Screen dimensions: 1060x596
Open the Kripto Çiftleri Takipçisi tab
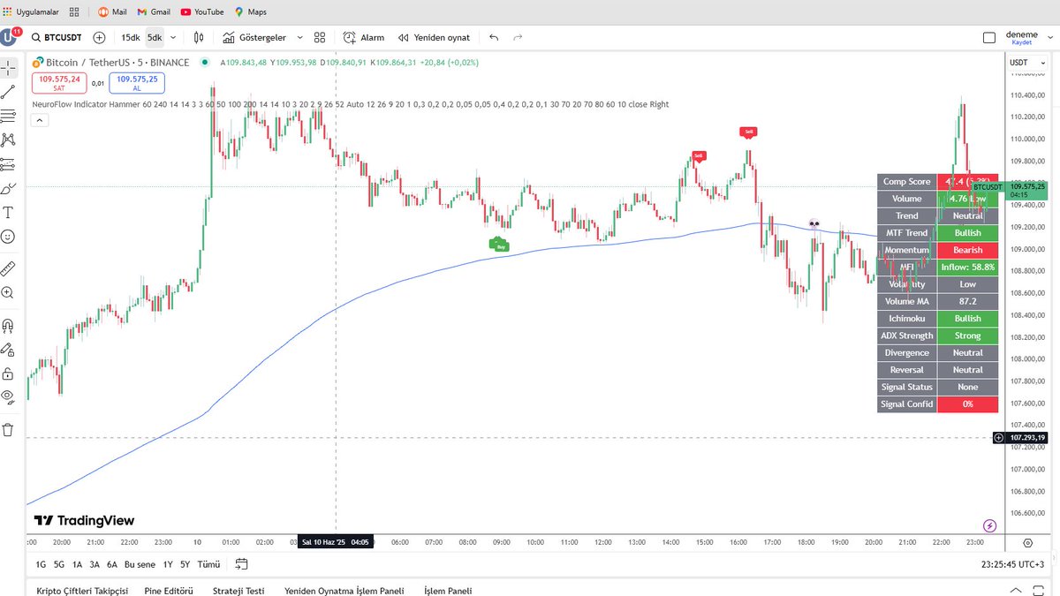click(x=82, y=591)
